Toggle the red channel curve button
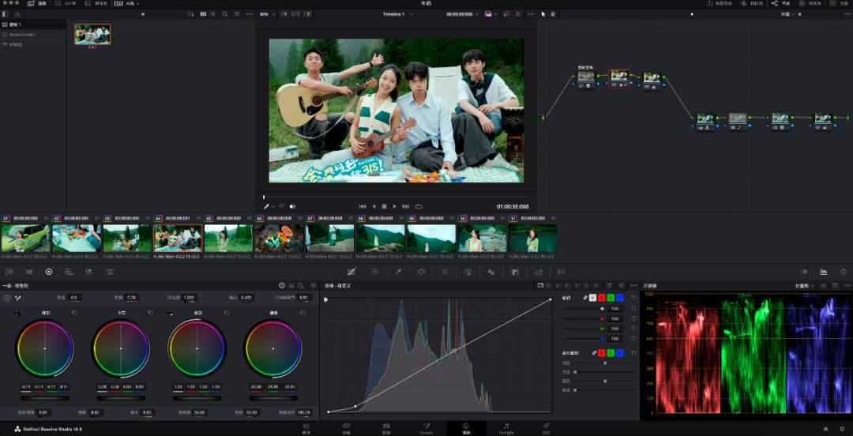Image resolution: width=853 pixels, height=436 pixels. pyautogui.click(x=603, y=298)
